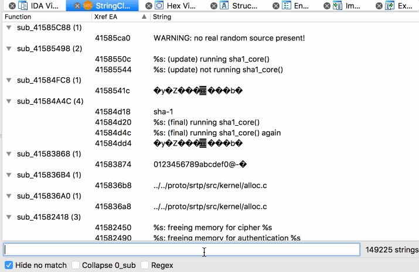
Task: Sort by the Function column header
Action: pyautogui.click(x=47, y=17)
